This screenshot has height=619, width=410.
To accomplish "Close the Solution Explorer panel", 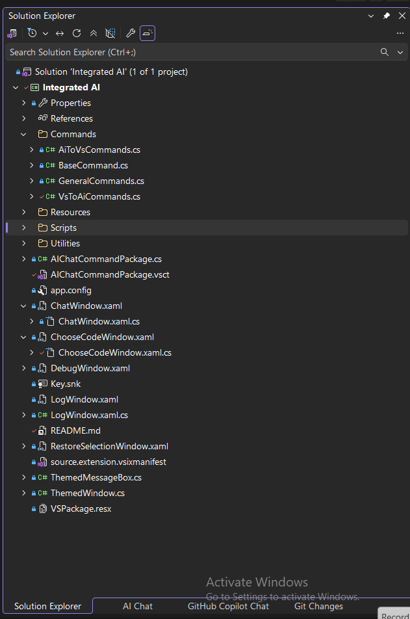I will [x=402, y=16].
